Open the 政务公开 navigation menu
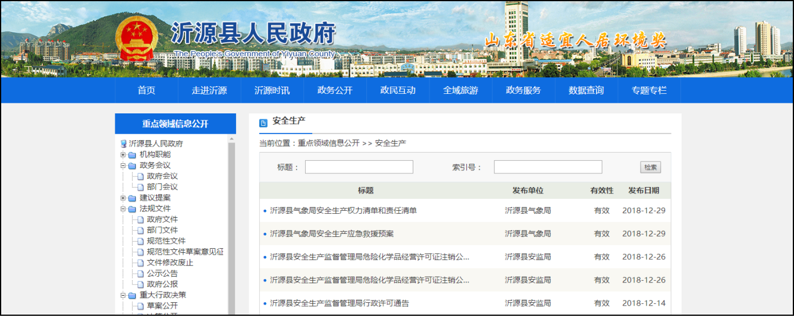This screenshot has width=794, height=317. coord(335,90)
